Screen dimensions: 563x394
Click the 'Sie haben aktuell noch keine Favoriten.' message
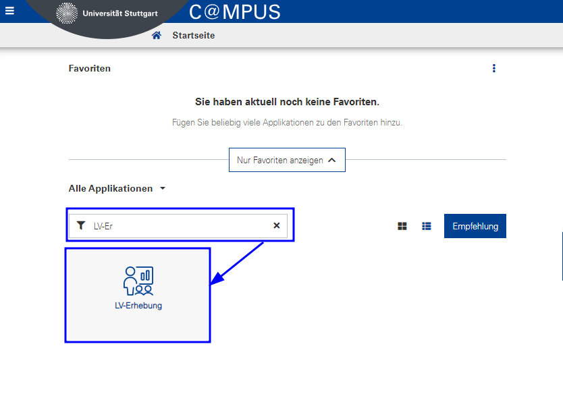pyautogui.click(x=288, y=102)
